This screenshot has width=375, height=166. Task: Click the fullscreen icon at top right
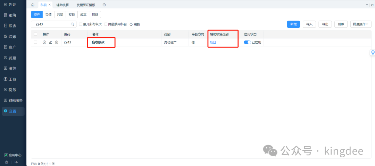[x=372, y=5]
